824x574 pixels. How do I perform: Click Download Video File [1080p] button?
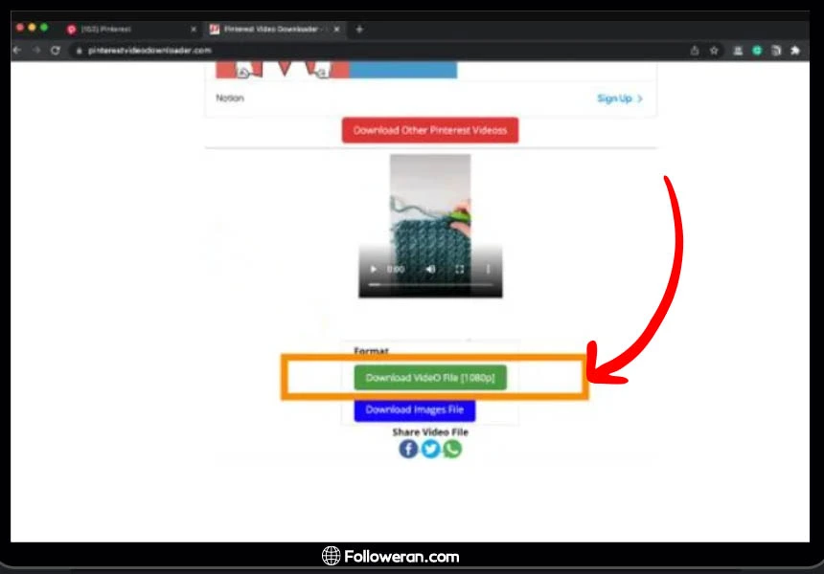430,378
